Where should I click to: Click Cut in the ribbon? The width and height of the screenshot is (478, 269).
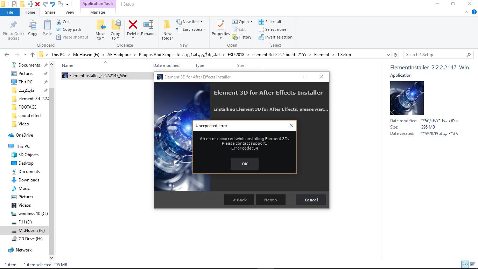(63, 22)
